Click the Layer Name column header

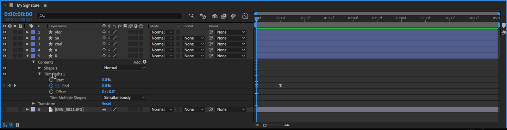(x=58, y=26)
